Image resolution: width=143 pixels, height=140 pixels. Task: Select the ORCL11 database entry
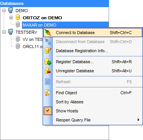[x=33, y=47]
